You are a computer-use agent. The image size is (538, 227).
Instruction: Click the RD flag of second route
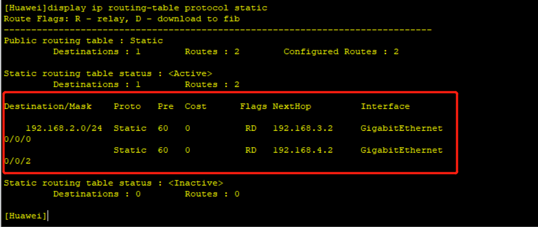pos(251,150)
